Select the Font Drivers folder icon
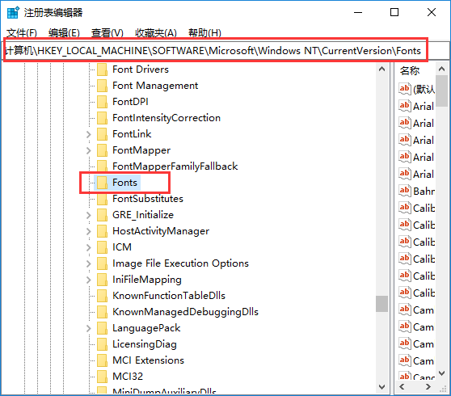Image resolution: width=451 pixels, height=396 pixels. click(102, 70)
